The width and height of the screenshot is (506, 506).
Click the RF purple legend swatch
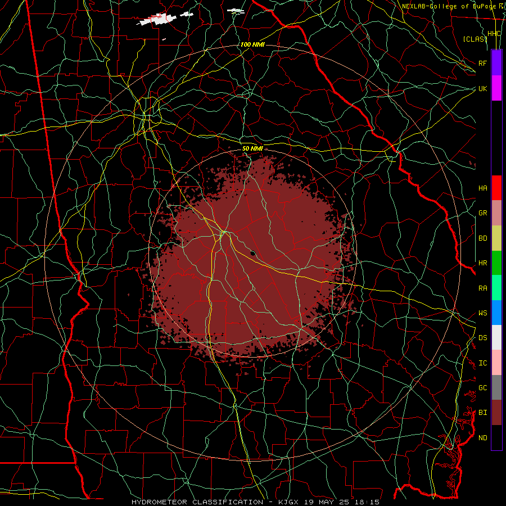click(x=496, y=63)
